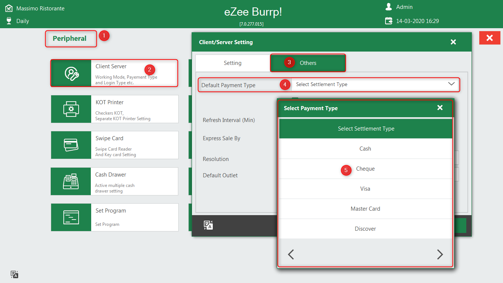The width and height of the screenshot is (503, 283).
Task: Click translate icon in dialog footer
Action: [x=208, y=225]
